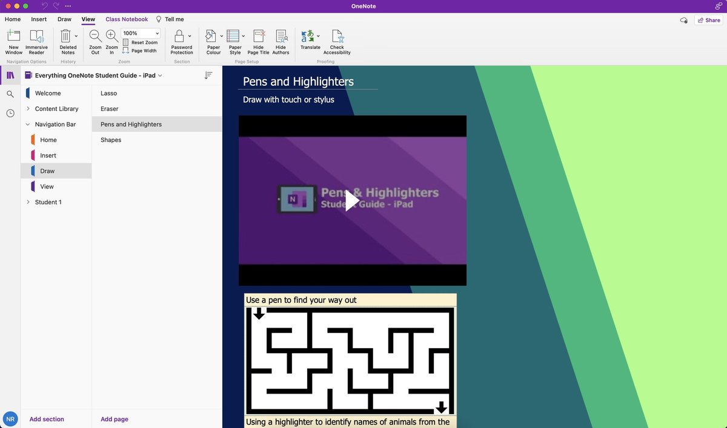
Task: Click the lightbulb Tell me icon
Action: click(x=159, y=19)
